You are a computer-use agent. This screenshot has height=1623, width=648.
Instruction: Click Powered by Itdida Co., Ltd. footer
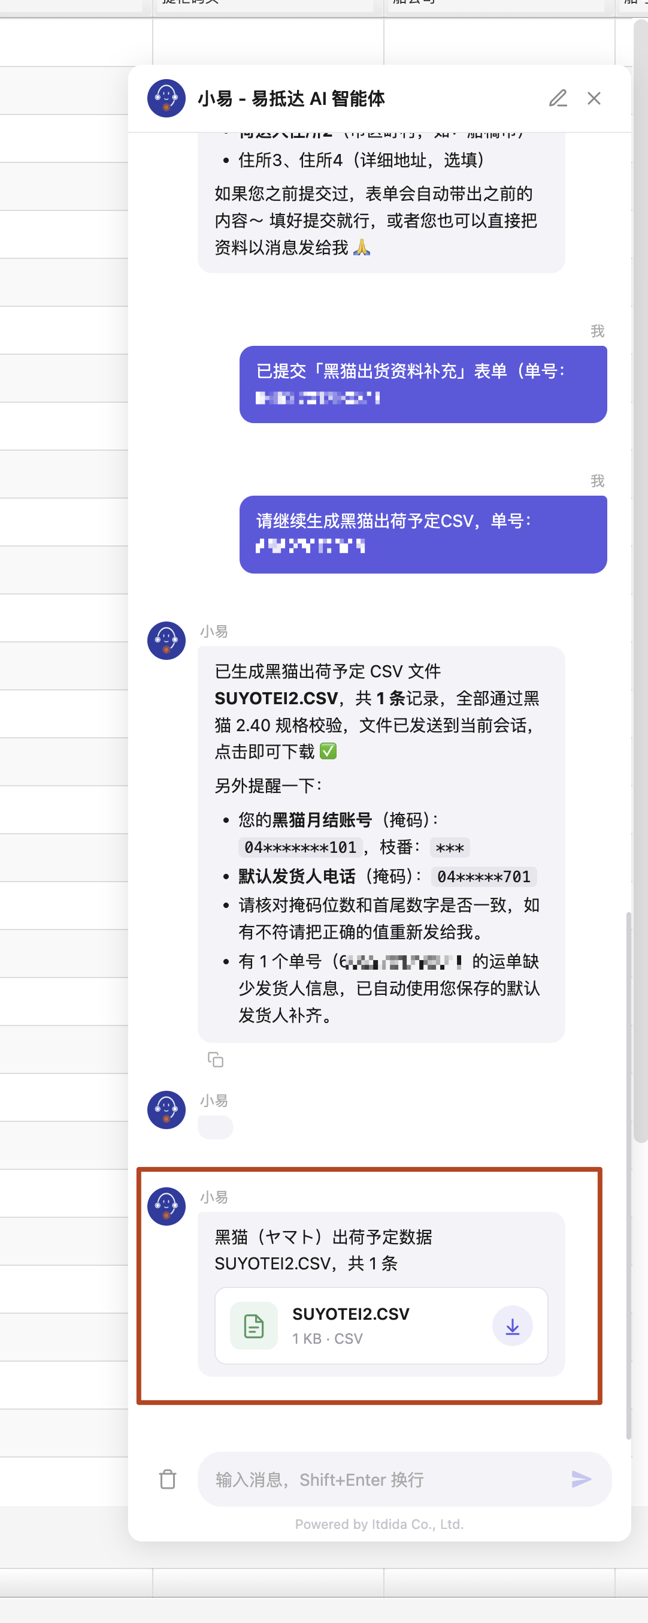pos(379,1524)
